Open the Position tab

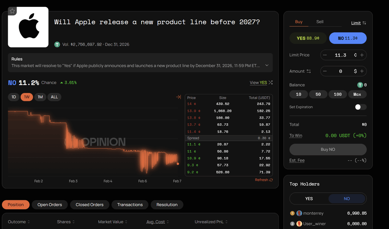[x=16, y=205]
